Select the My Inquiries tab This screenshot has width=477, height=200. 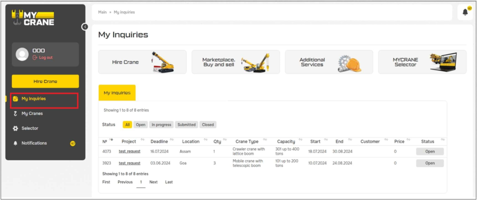coord(117,93)
